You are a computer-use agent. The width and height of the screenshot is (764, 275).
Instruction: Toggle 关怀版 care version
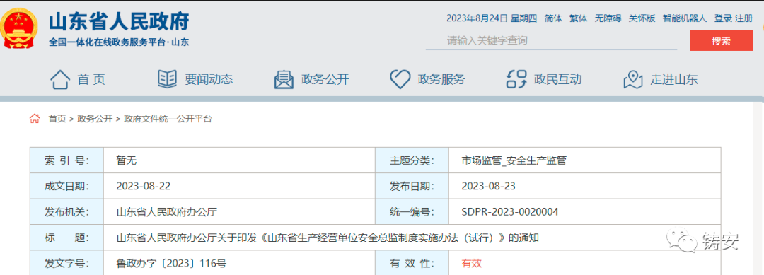642,18
